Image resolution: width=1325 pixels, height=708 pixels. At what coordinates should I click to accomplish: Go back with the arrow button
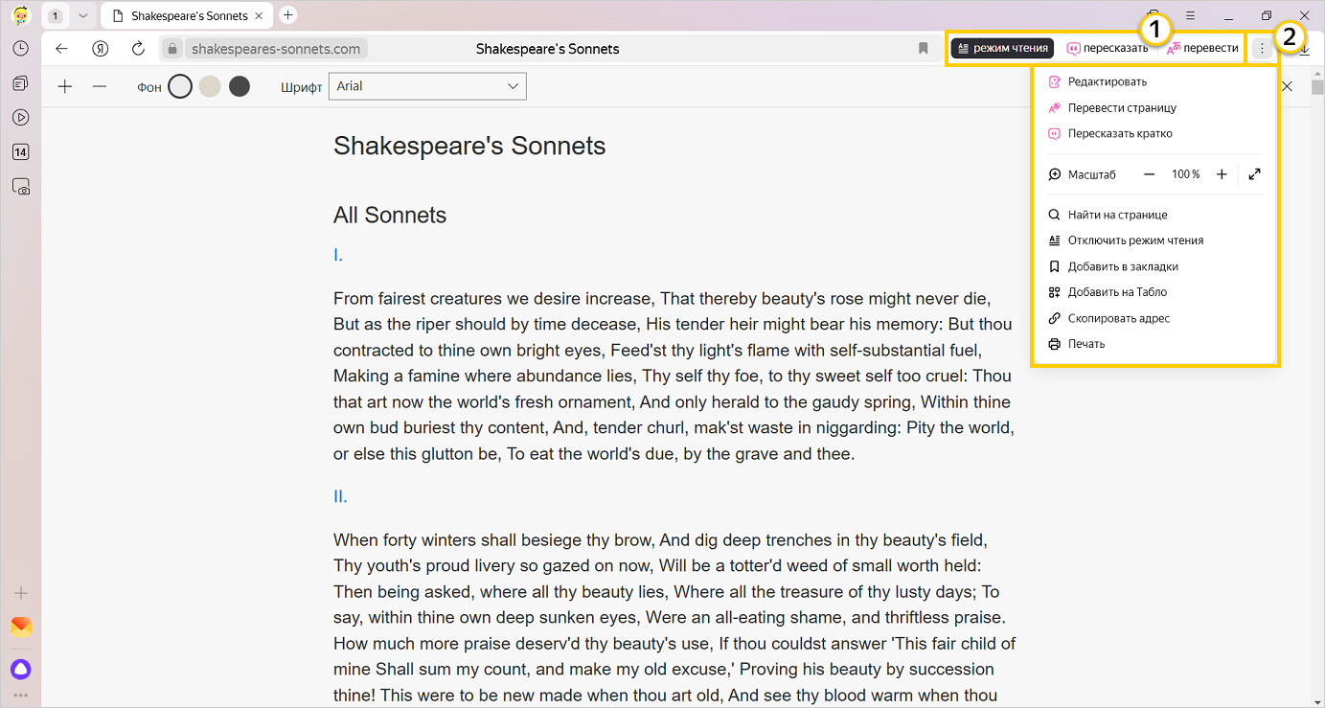[62, 49]
